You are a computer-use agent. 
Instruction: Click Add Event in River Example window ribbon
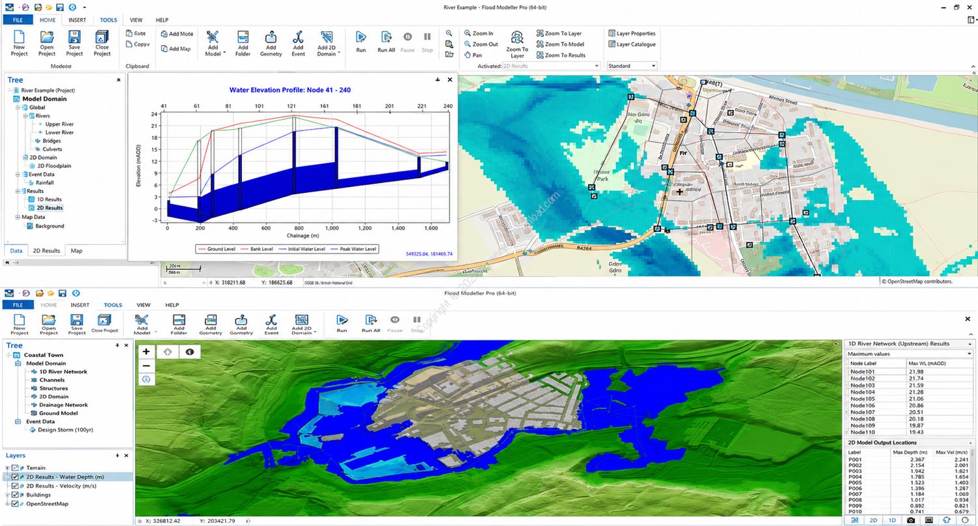[298, 44]
